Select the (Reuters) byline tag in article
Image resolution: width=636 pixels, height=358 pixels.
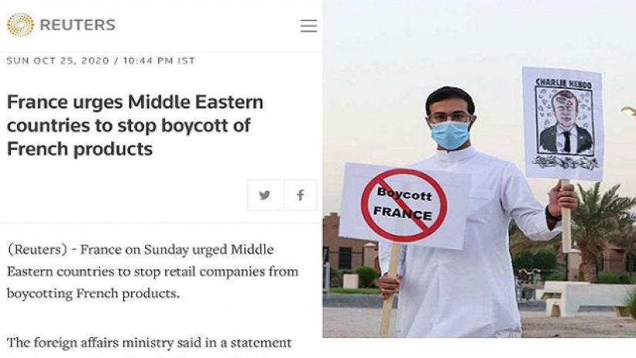tap(38, 249)
